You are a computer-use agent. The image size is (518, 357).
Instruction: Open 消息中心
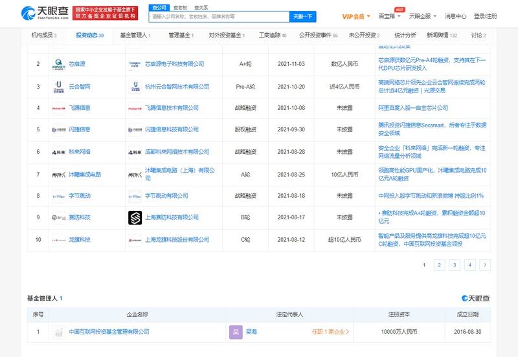[456, 16]
